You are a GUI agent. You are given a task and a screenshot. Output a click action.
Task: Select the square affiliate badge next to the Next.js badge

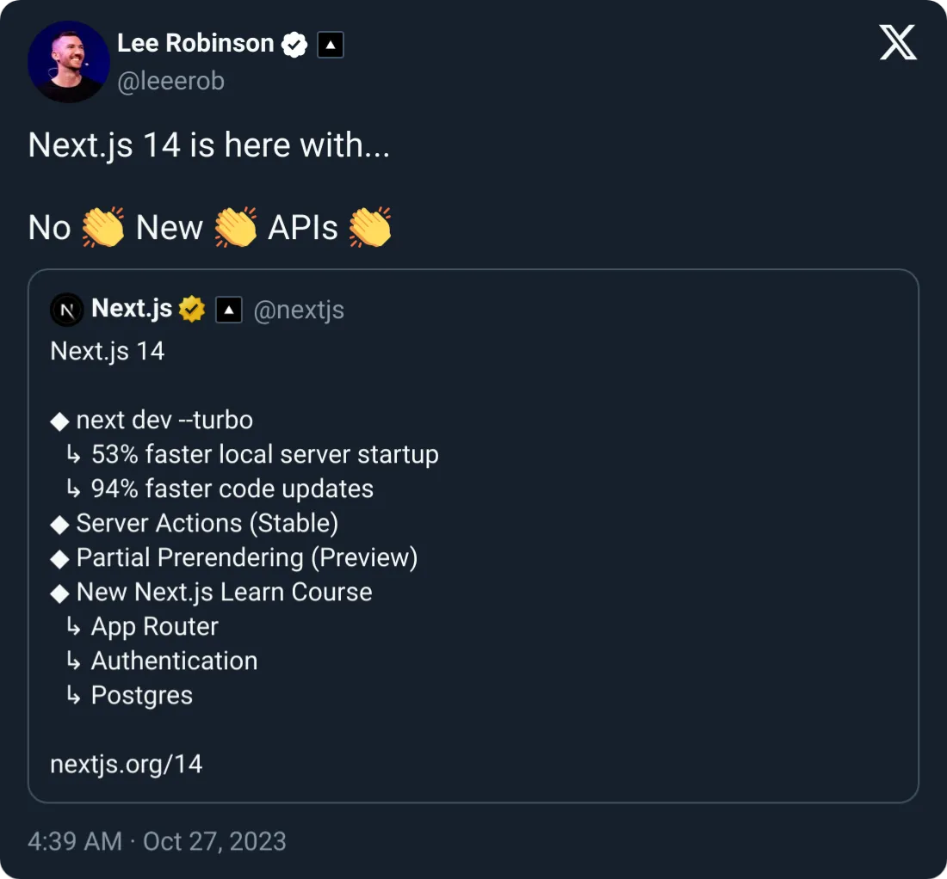(x=228, y=309)
